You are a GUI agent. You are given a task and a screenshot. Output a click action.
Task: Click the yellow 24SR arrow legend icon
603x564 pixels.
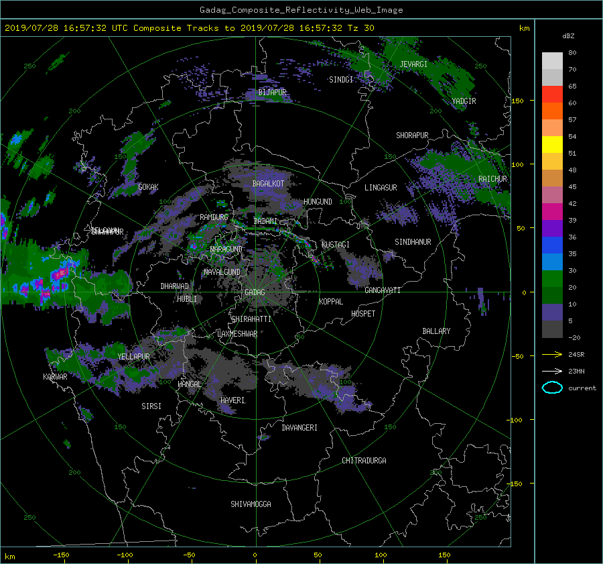point(552,355)
